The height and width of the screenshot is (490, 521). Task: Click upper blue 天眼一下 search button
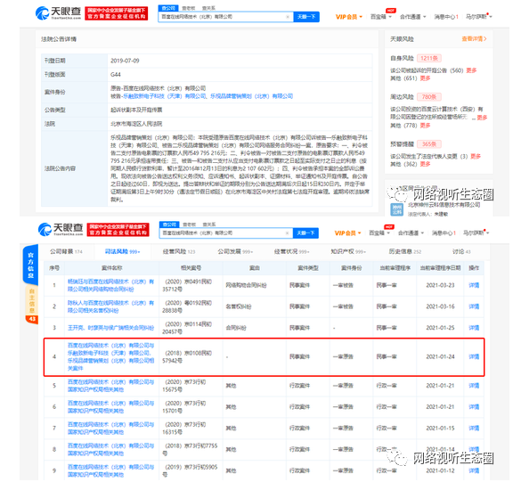coord(306,17)
